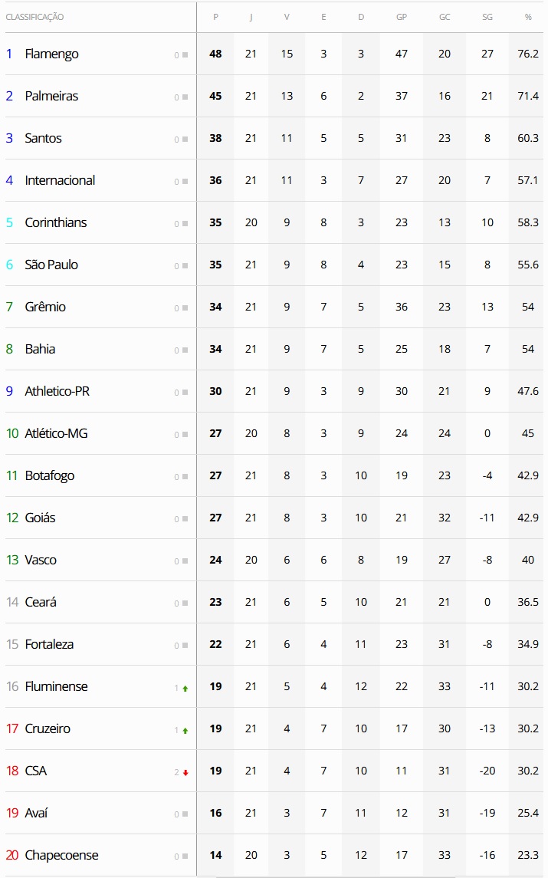Image resolution: width=548 pixels, height=878 pixels.
Task: Click the red down arrow beside CSA
Action: click(185, 773)
